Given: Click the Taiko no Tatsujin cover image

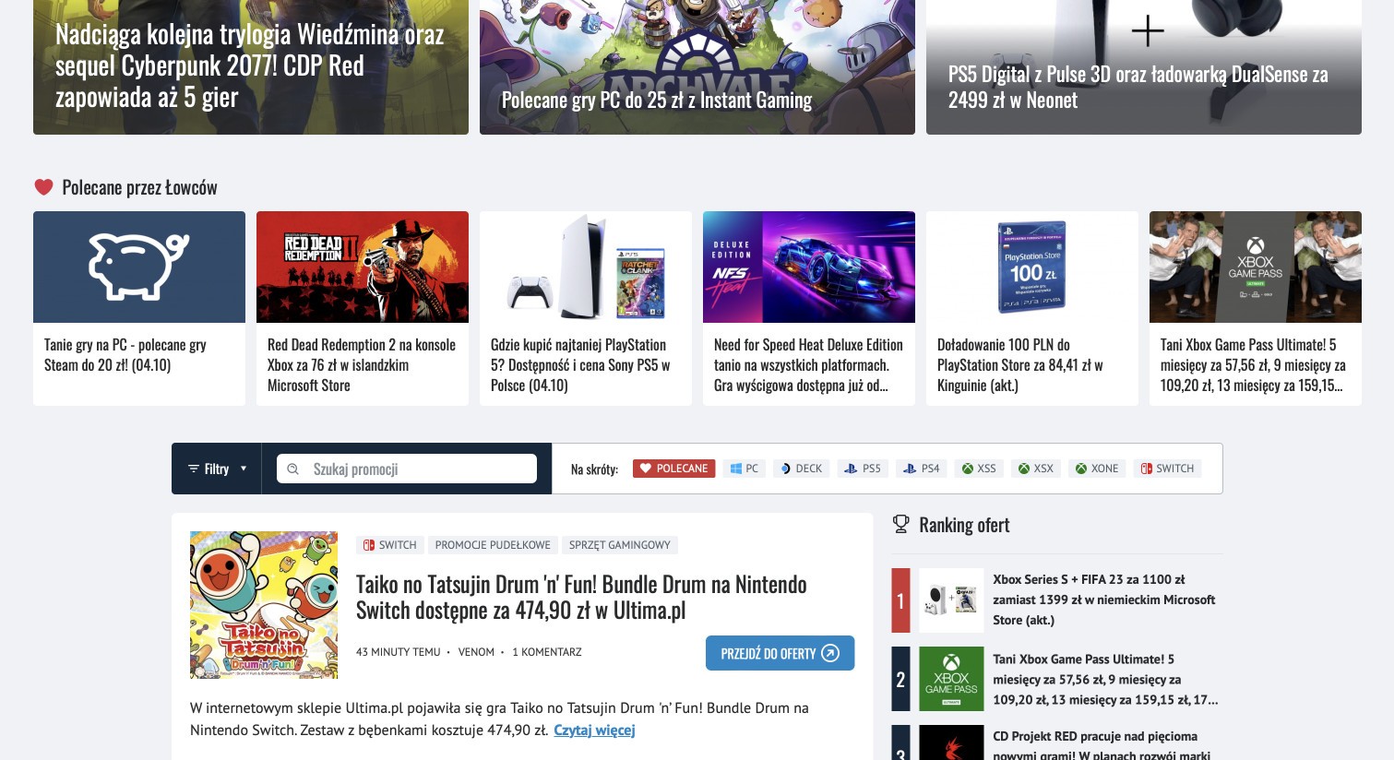Looking at the screenshot, I should [x=264, y=605].
